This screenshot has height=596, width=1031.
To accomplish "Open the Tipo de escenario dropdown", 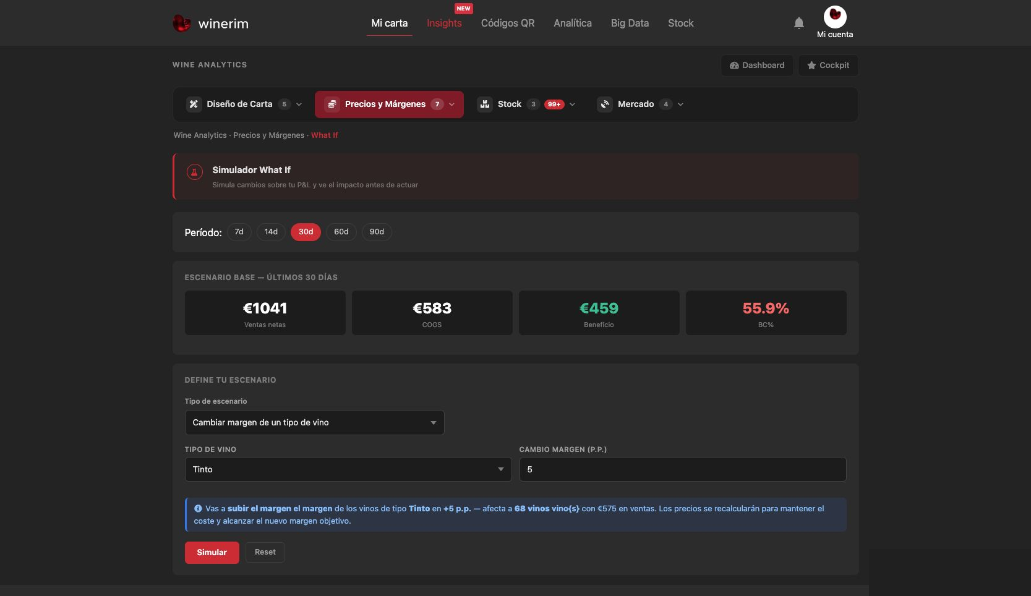I will tap(314, 422).
